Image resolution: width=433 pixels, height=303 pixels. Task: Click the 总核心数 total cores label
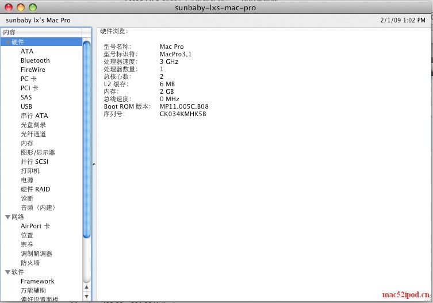[117, 76]
